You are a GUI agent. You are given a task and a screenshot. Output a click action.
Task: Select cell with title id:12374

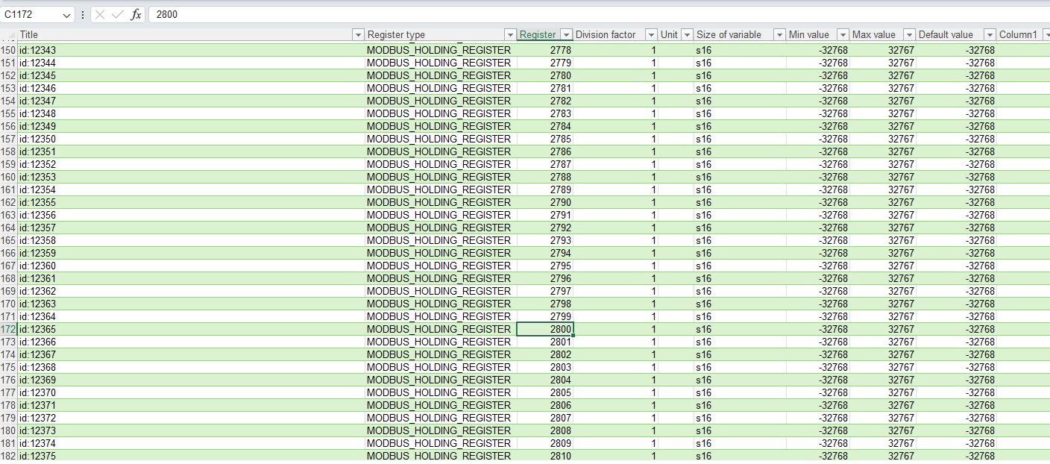[x=191, y=443]
